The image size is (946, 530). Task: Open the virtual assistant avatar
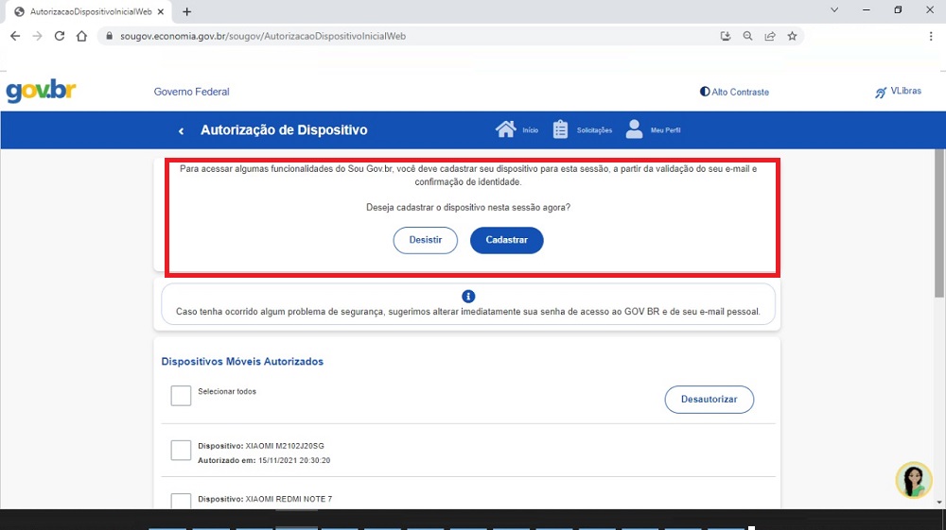[x=914, y=480]
